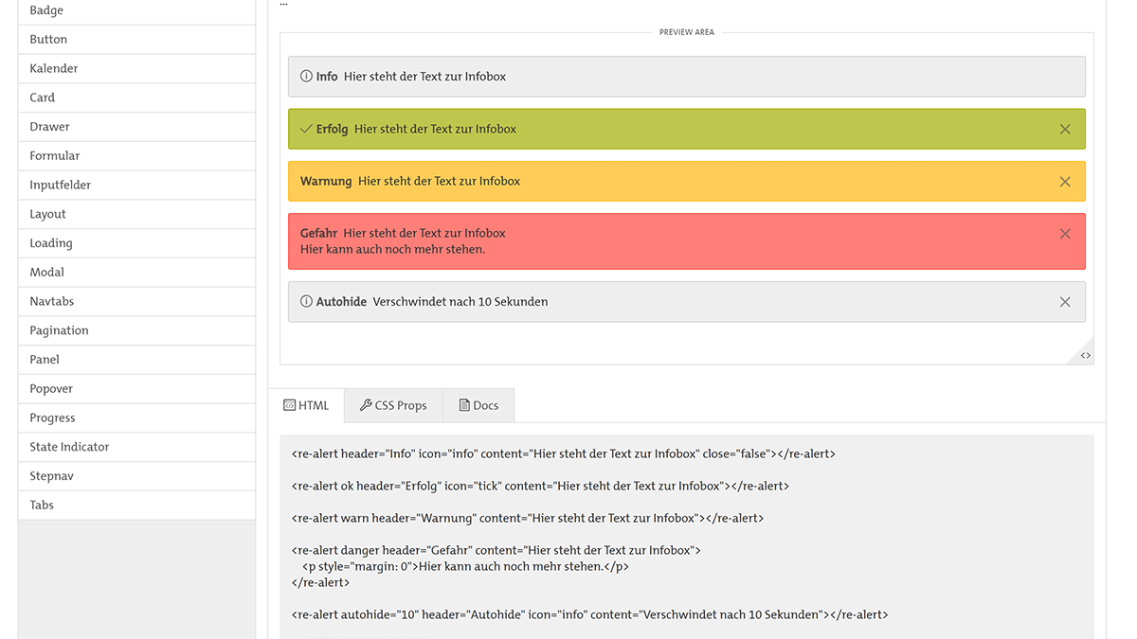Click the tick icon in the Erfolg alert
The height and width of the screenshot is (639, 1137).
tap(304, 129)
